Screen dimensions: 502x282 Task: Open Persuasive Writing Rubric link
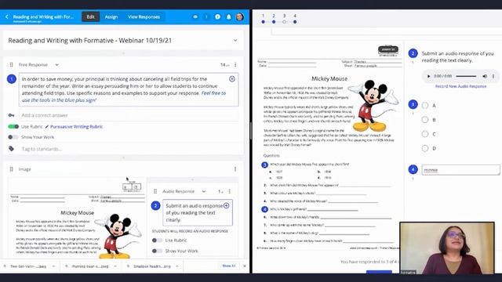click(x=77, y=127)
